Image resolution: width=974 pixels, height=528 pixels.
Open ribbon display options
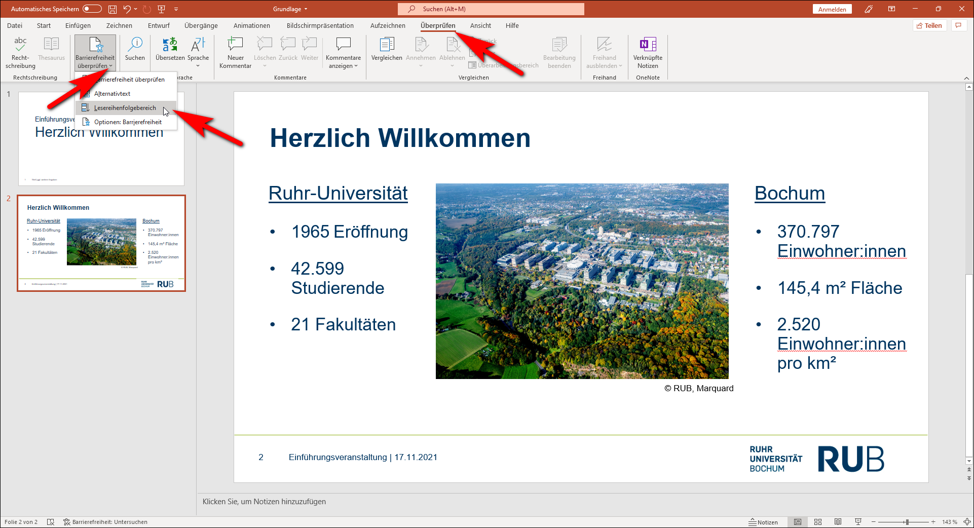(891, 9)
